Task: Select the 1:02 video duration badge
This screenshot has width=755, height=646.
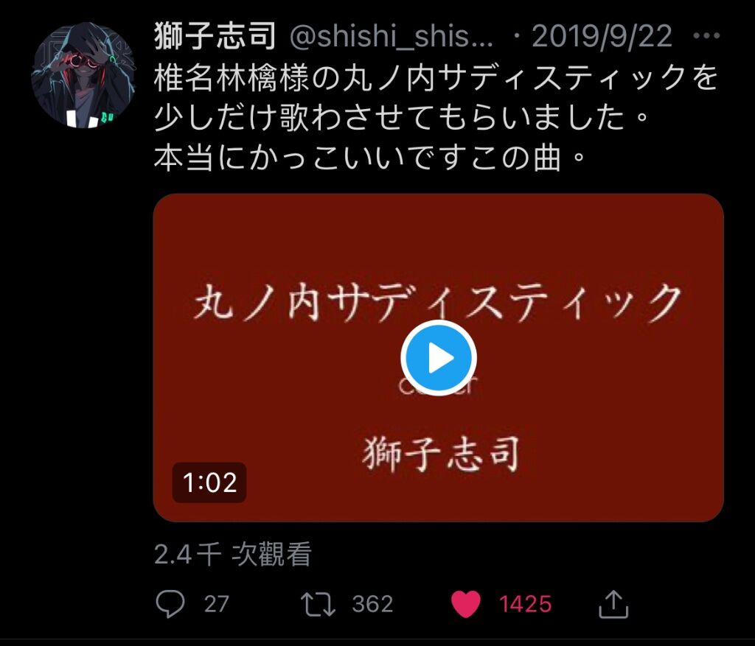Action: click(x=209, y=482)
